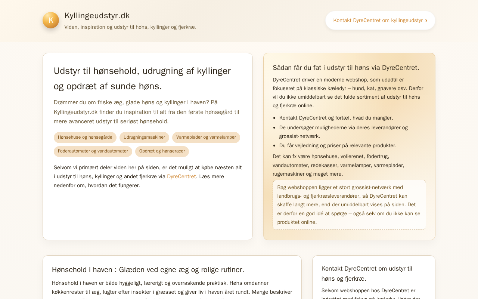The width and height of the screenshot is (478, 299).
Task: Open Kyllingeudstyr.dk site title
Action: (x=97, y=16)
